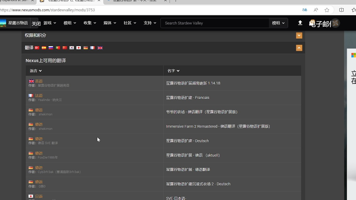
Task: Open the 法语 language link
Action: coord(39,96)
